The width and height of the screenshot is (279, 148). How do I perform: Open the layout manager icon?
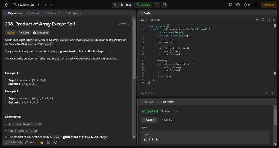click(230, 5)
